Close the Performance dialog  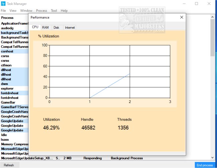pos(182,17)
